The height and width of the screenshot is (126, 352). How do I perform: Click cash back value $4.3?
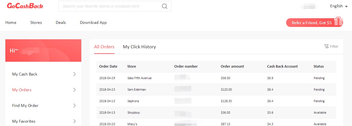270,124
